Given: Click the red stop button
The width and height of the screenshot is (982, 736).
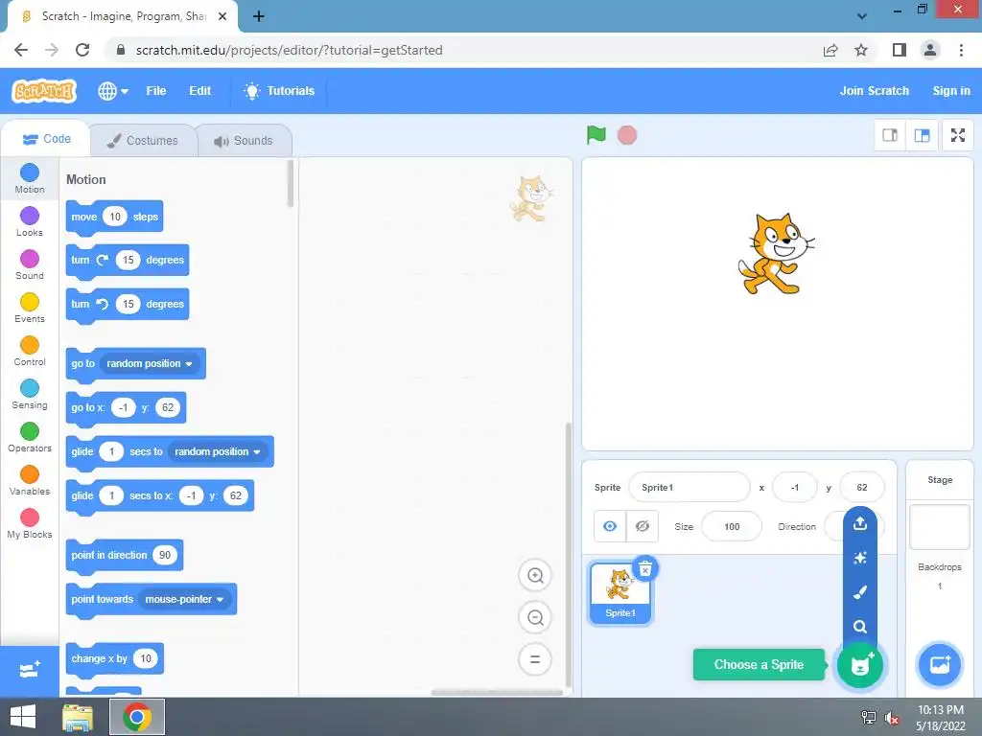Looking at the screenshot, I should [x=627, y=134].
